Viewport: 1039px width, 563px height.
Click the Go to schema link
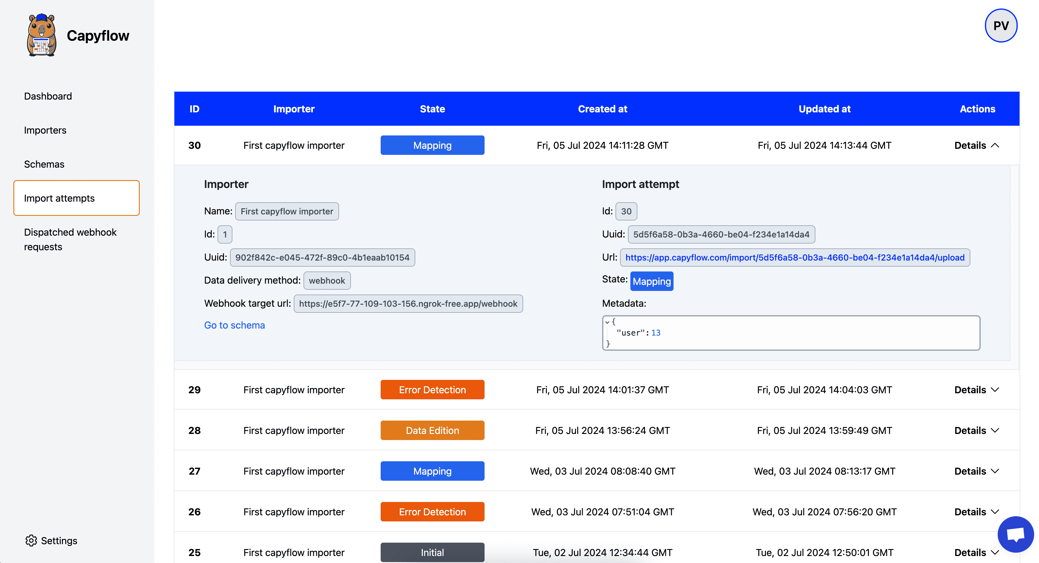click(234, 325)
